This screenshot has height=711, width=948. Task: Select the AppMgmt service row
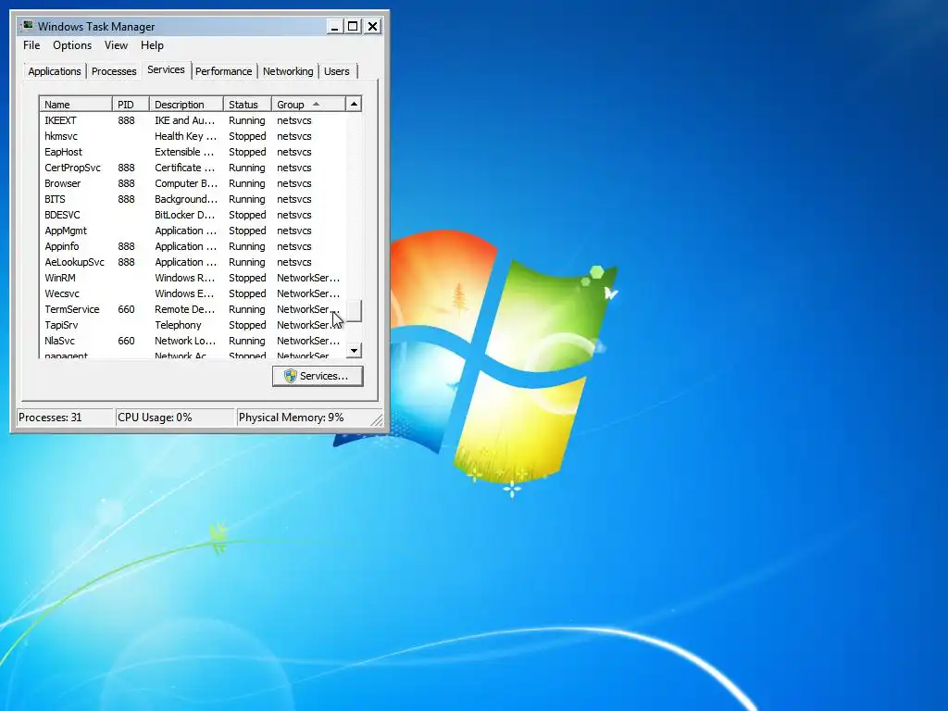193,231
